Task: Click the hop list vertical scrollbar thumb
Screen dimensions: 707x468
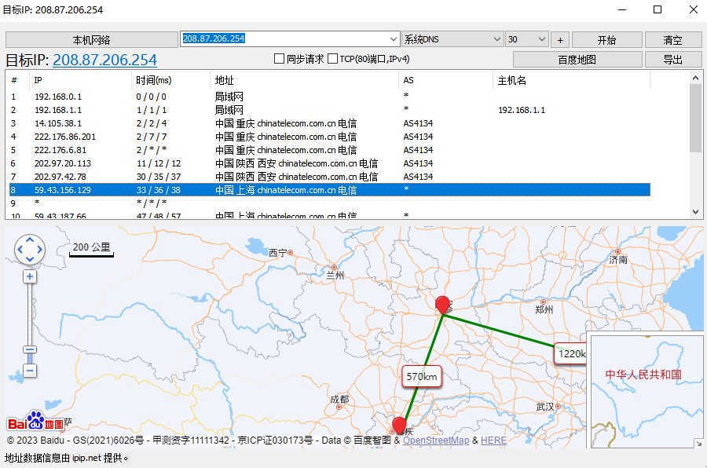Action: click(696, 118)
